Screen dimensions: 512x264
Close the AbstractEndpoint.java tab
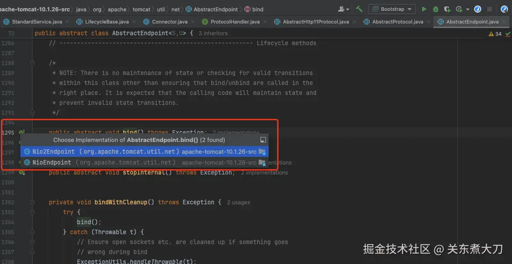(504, 22)
